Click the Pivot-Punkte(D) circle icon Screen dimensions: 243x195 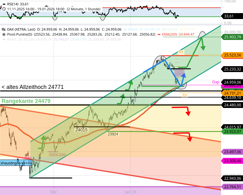(x=4, y=34)
